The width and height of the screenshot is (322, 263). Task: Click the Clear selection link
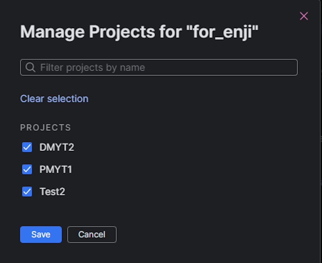54,99
